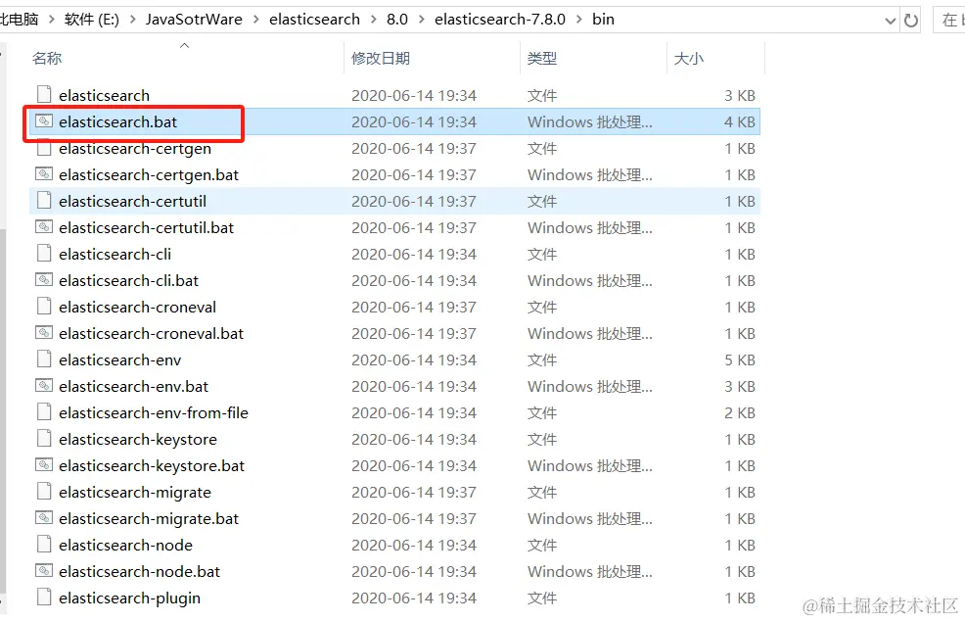Go to the JavaSotrWare breadcrumb folder
The image size is (965, 622).
194,20
